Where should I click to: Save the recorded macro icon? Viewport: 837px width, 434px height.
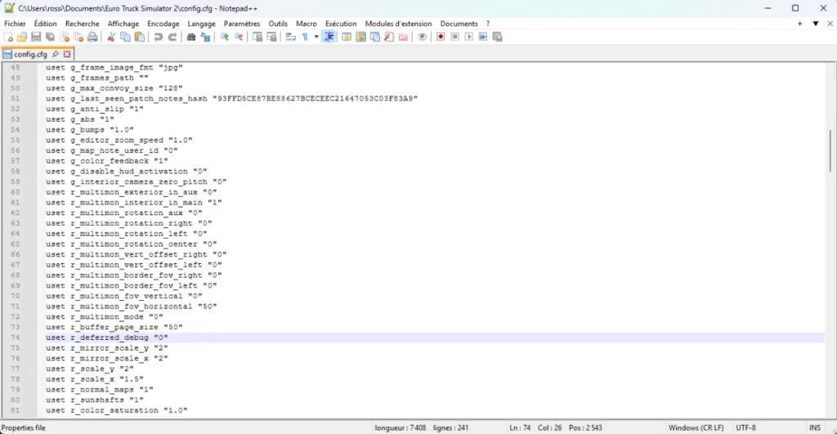click(498, 37)
